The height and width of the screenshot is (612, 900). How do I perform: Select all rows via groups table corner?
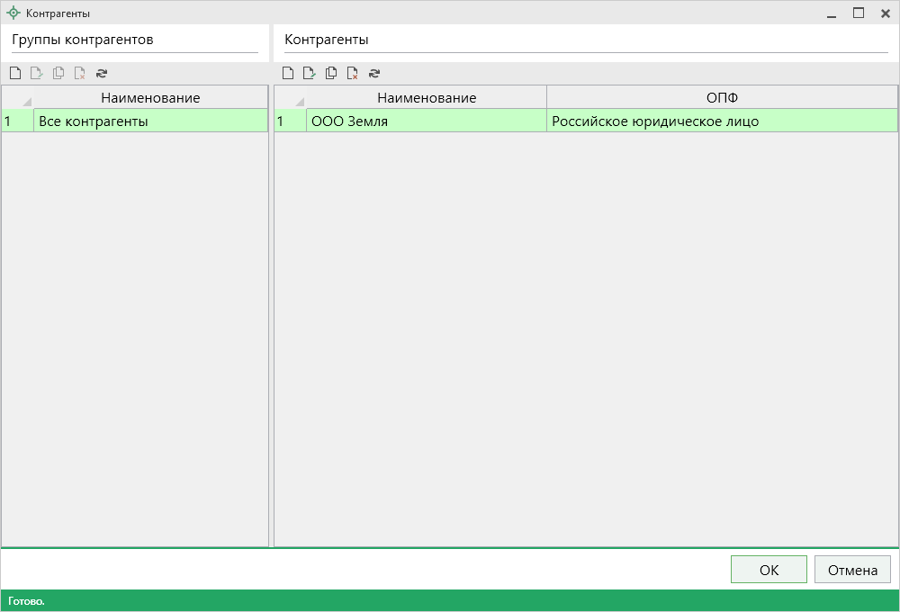(x=18, y=97)
